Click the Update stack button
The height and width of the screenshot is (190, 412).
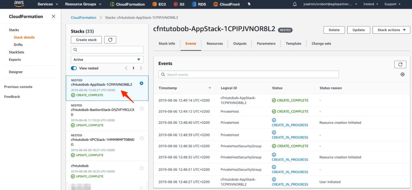click(x=358, y=30)
